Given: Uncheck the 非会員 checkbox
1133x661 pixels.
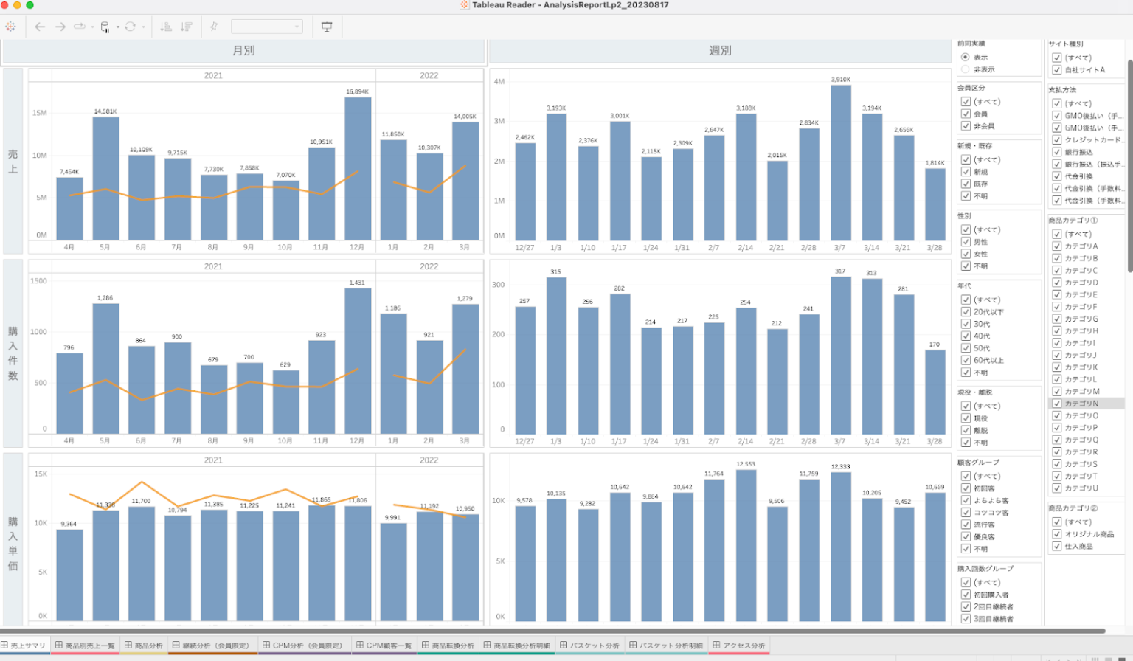Looking at the screenshot, I should (966, 126).
